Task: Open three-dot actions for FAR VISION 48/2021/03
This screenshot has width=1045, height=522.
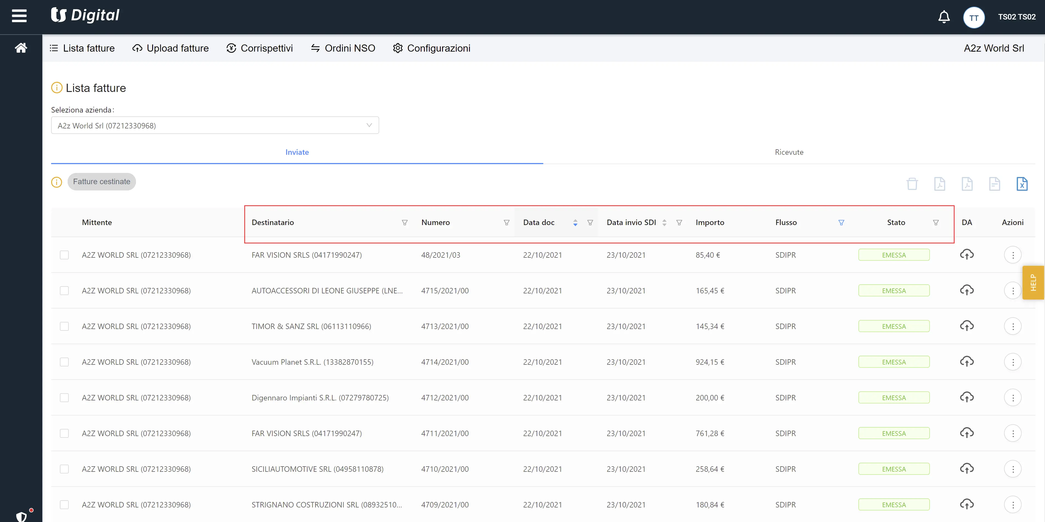Action: 1013,255
